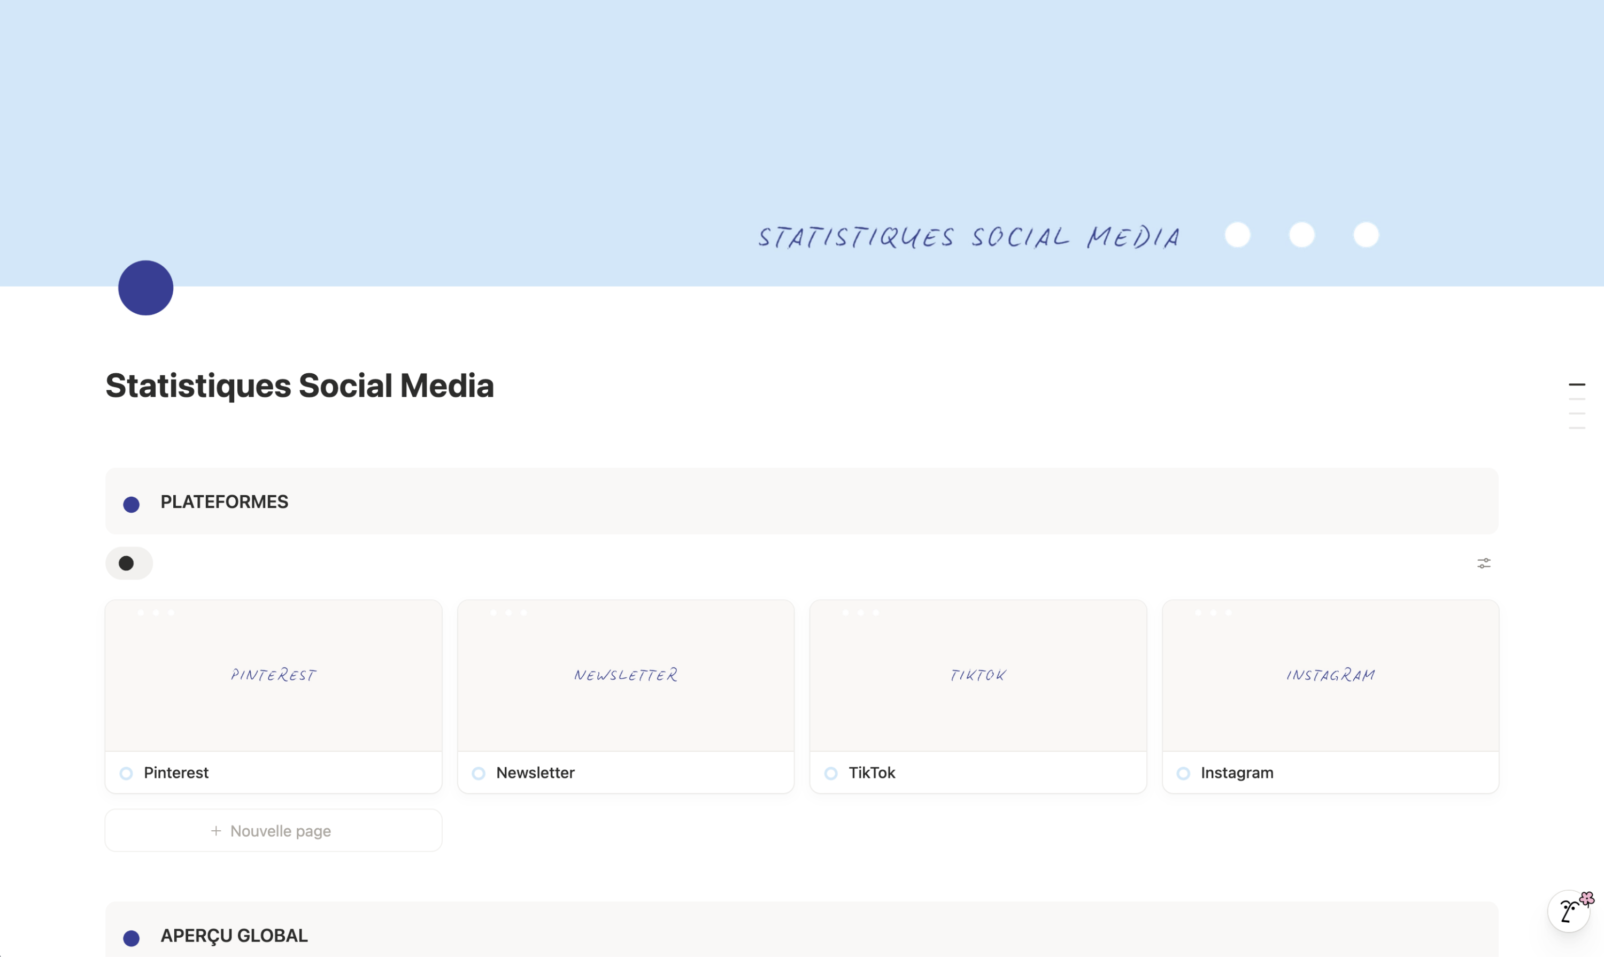
Task: Click the circle icon beside Pinterest
Action: point(126,773)
